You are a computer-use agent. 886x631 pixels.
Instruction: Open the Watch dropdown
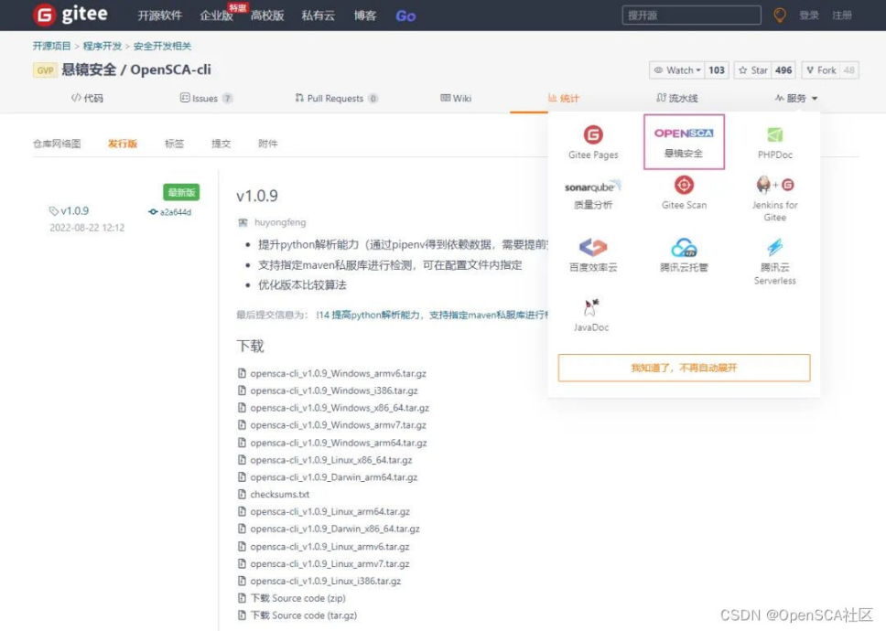677,70
